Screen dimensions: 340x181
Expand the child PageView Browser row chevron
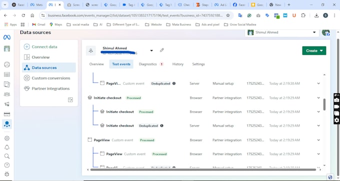coord(318,154)
